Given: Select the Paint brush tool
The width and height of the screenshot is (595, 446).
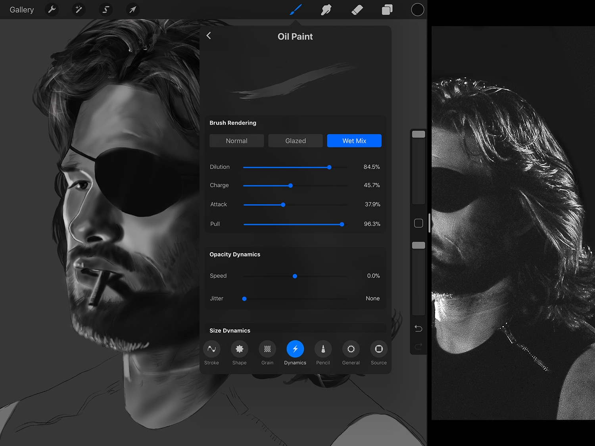Looking at the screenshot, I should (296, 10).
